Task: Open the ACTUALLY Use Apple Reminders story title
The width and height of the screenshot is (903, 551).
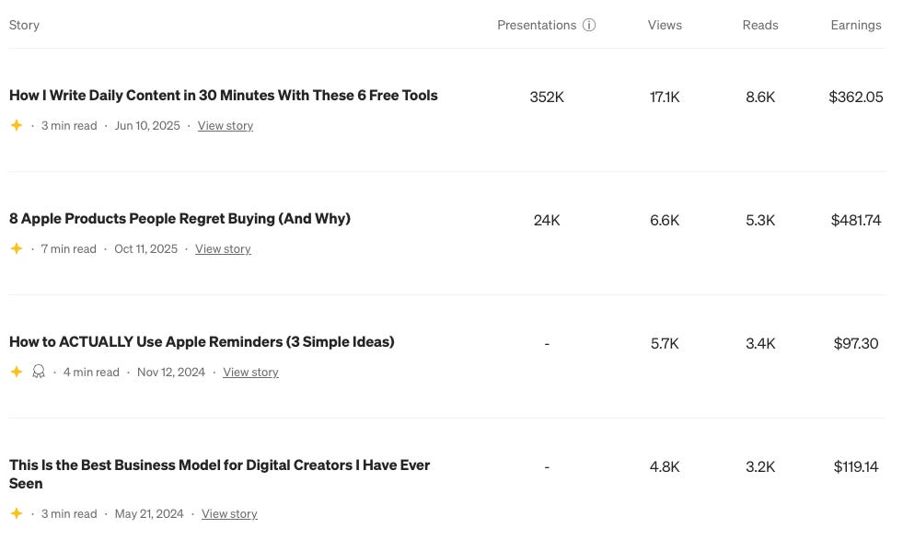Action: [x=202, y=341]
